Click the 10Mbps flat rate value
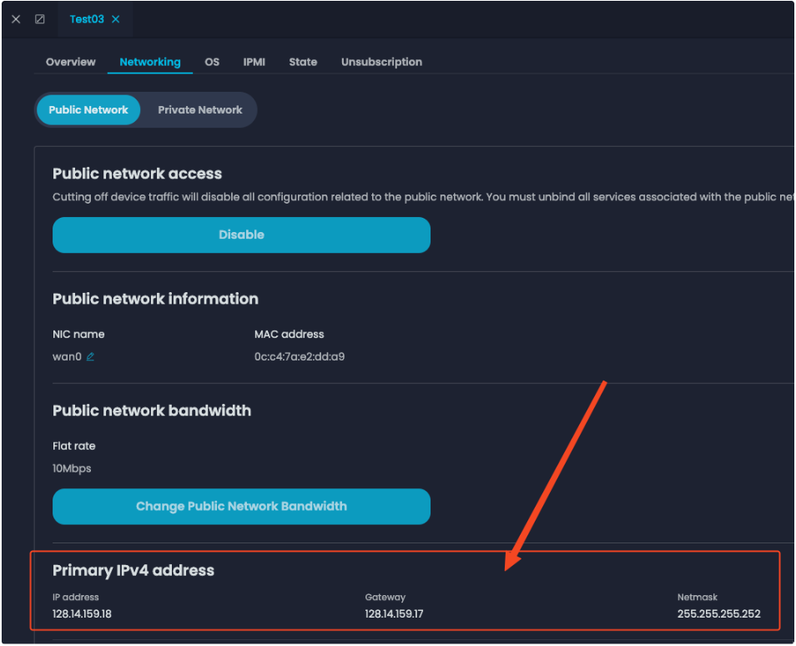 tap(72, 468)
